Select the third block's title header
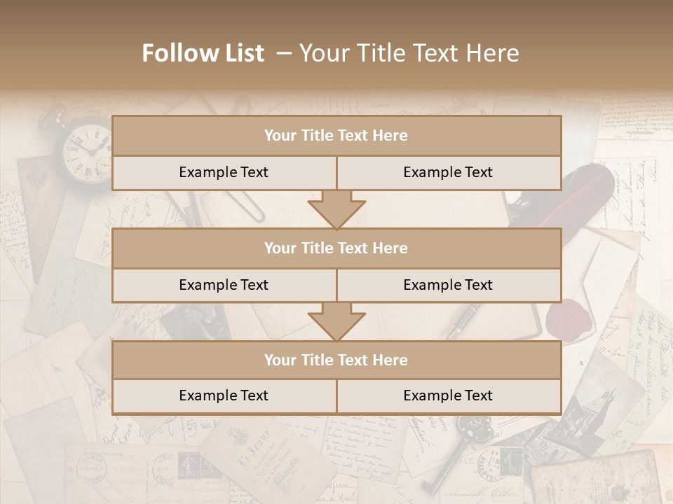Viewport: 673px width, 504px height. pyautogui.click(x=336, y=360)
